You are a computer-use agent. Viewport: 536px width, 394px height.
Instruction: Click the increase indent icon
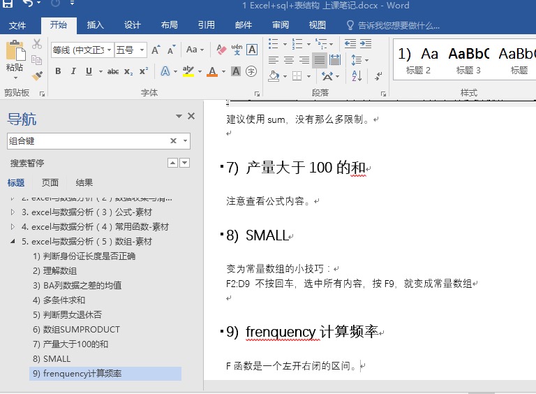[x=365, y=44]
